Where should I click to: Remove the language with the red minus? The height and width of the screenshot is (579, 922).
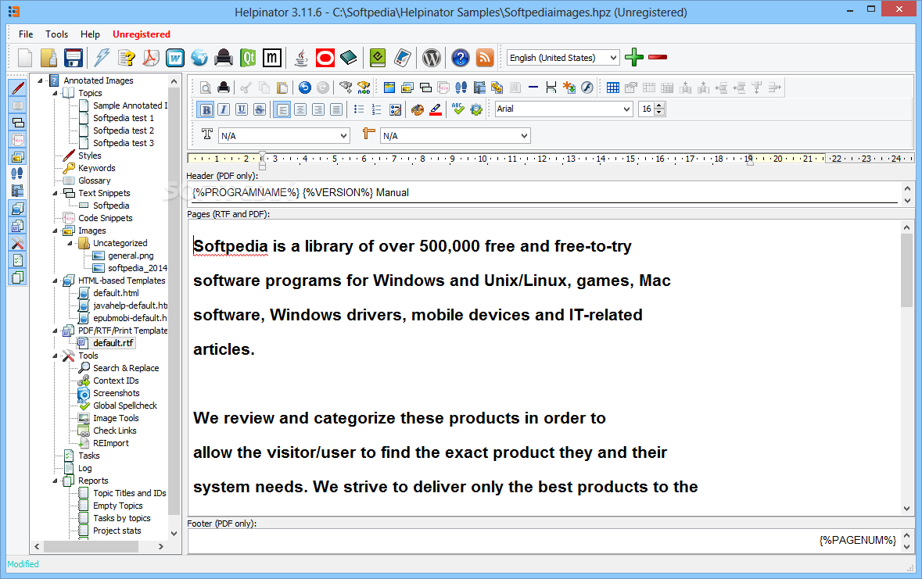pos(658,57)
